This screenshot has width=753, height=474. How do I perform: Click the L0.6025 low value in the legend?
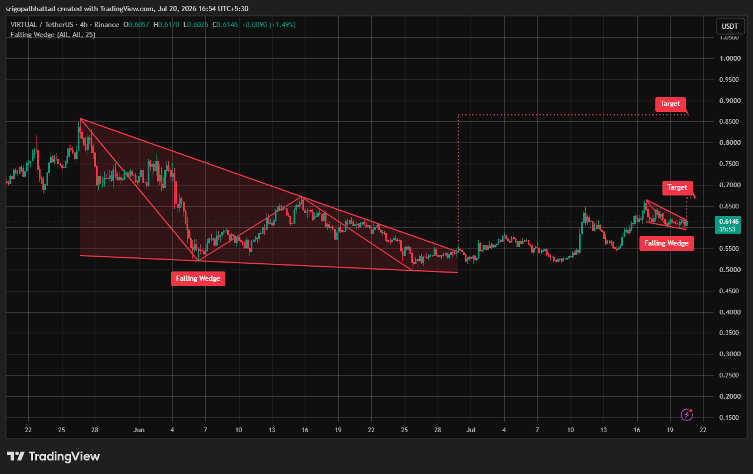coord(196,25)
